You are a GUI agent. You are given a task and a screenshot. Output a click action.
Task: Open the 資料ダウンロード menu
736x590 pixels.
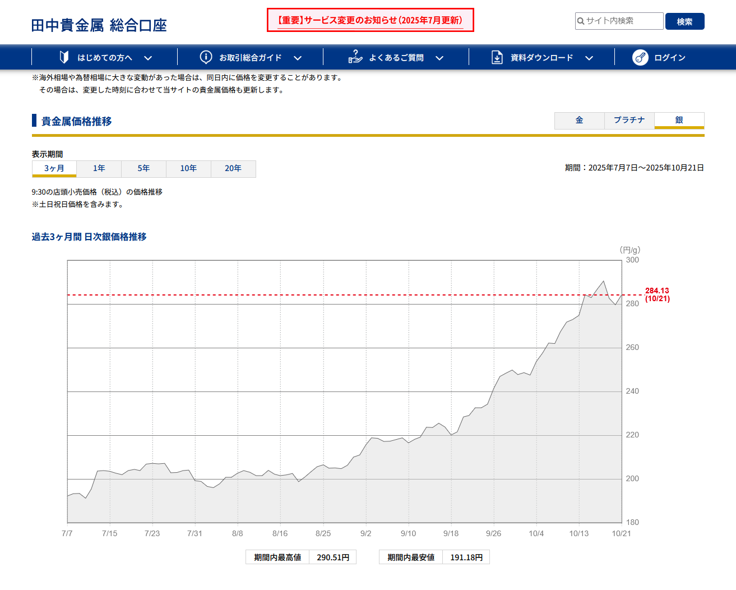(x=542, y=57)
